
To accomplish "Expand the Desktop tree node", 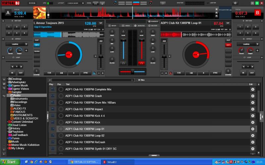I will 7,79.
